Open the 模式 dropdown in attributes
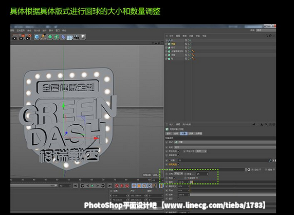The height and width of the screenshot is (215, 294). coord(225,142)
